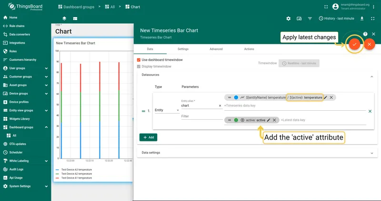Image resolution: width=381 pixels, height=201 pixels.
Task: Switch to the Advanced tab
Action: (216, 49)
